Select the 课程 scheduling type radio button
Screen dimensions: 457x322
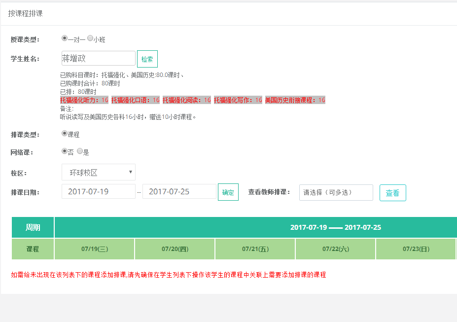point(65,134)
